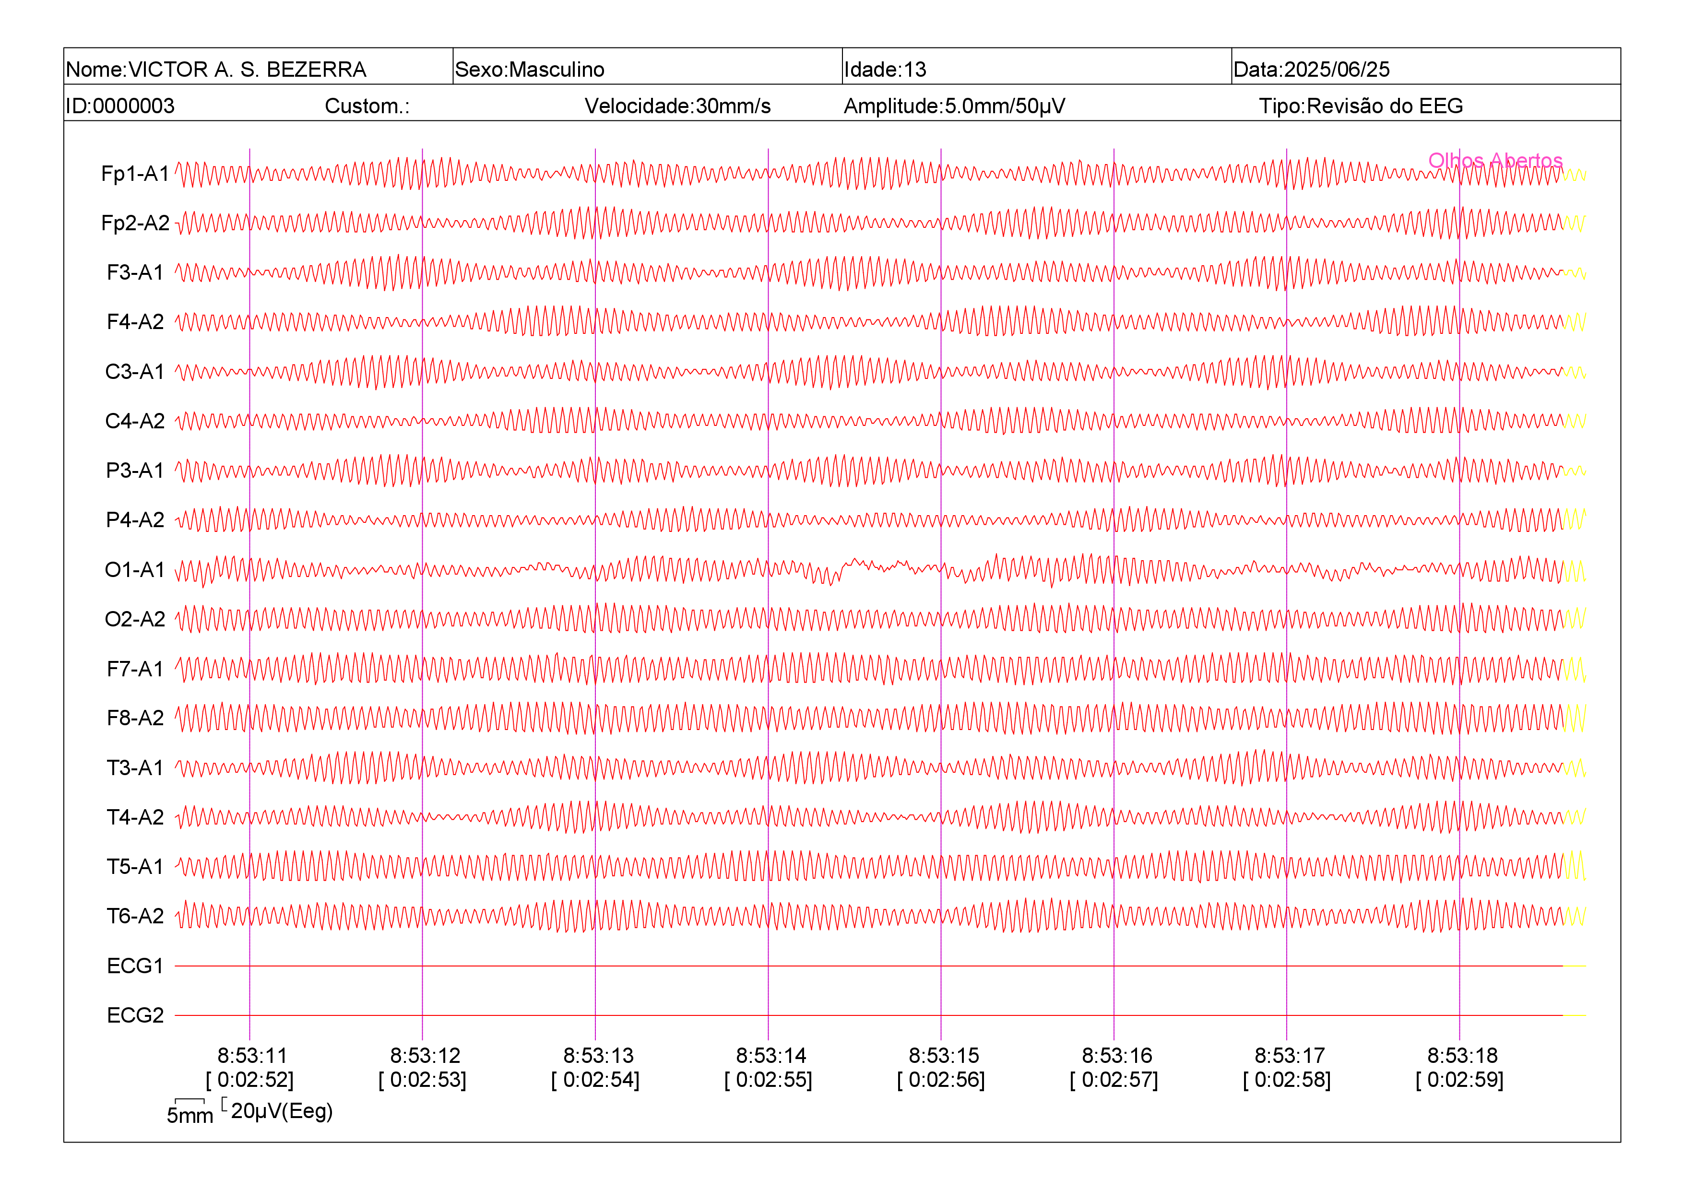Click the elapsed time '[ 0:02:55]'
1683x1190 pixels.
[768, 1079]
